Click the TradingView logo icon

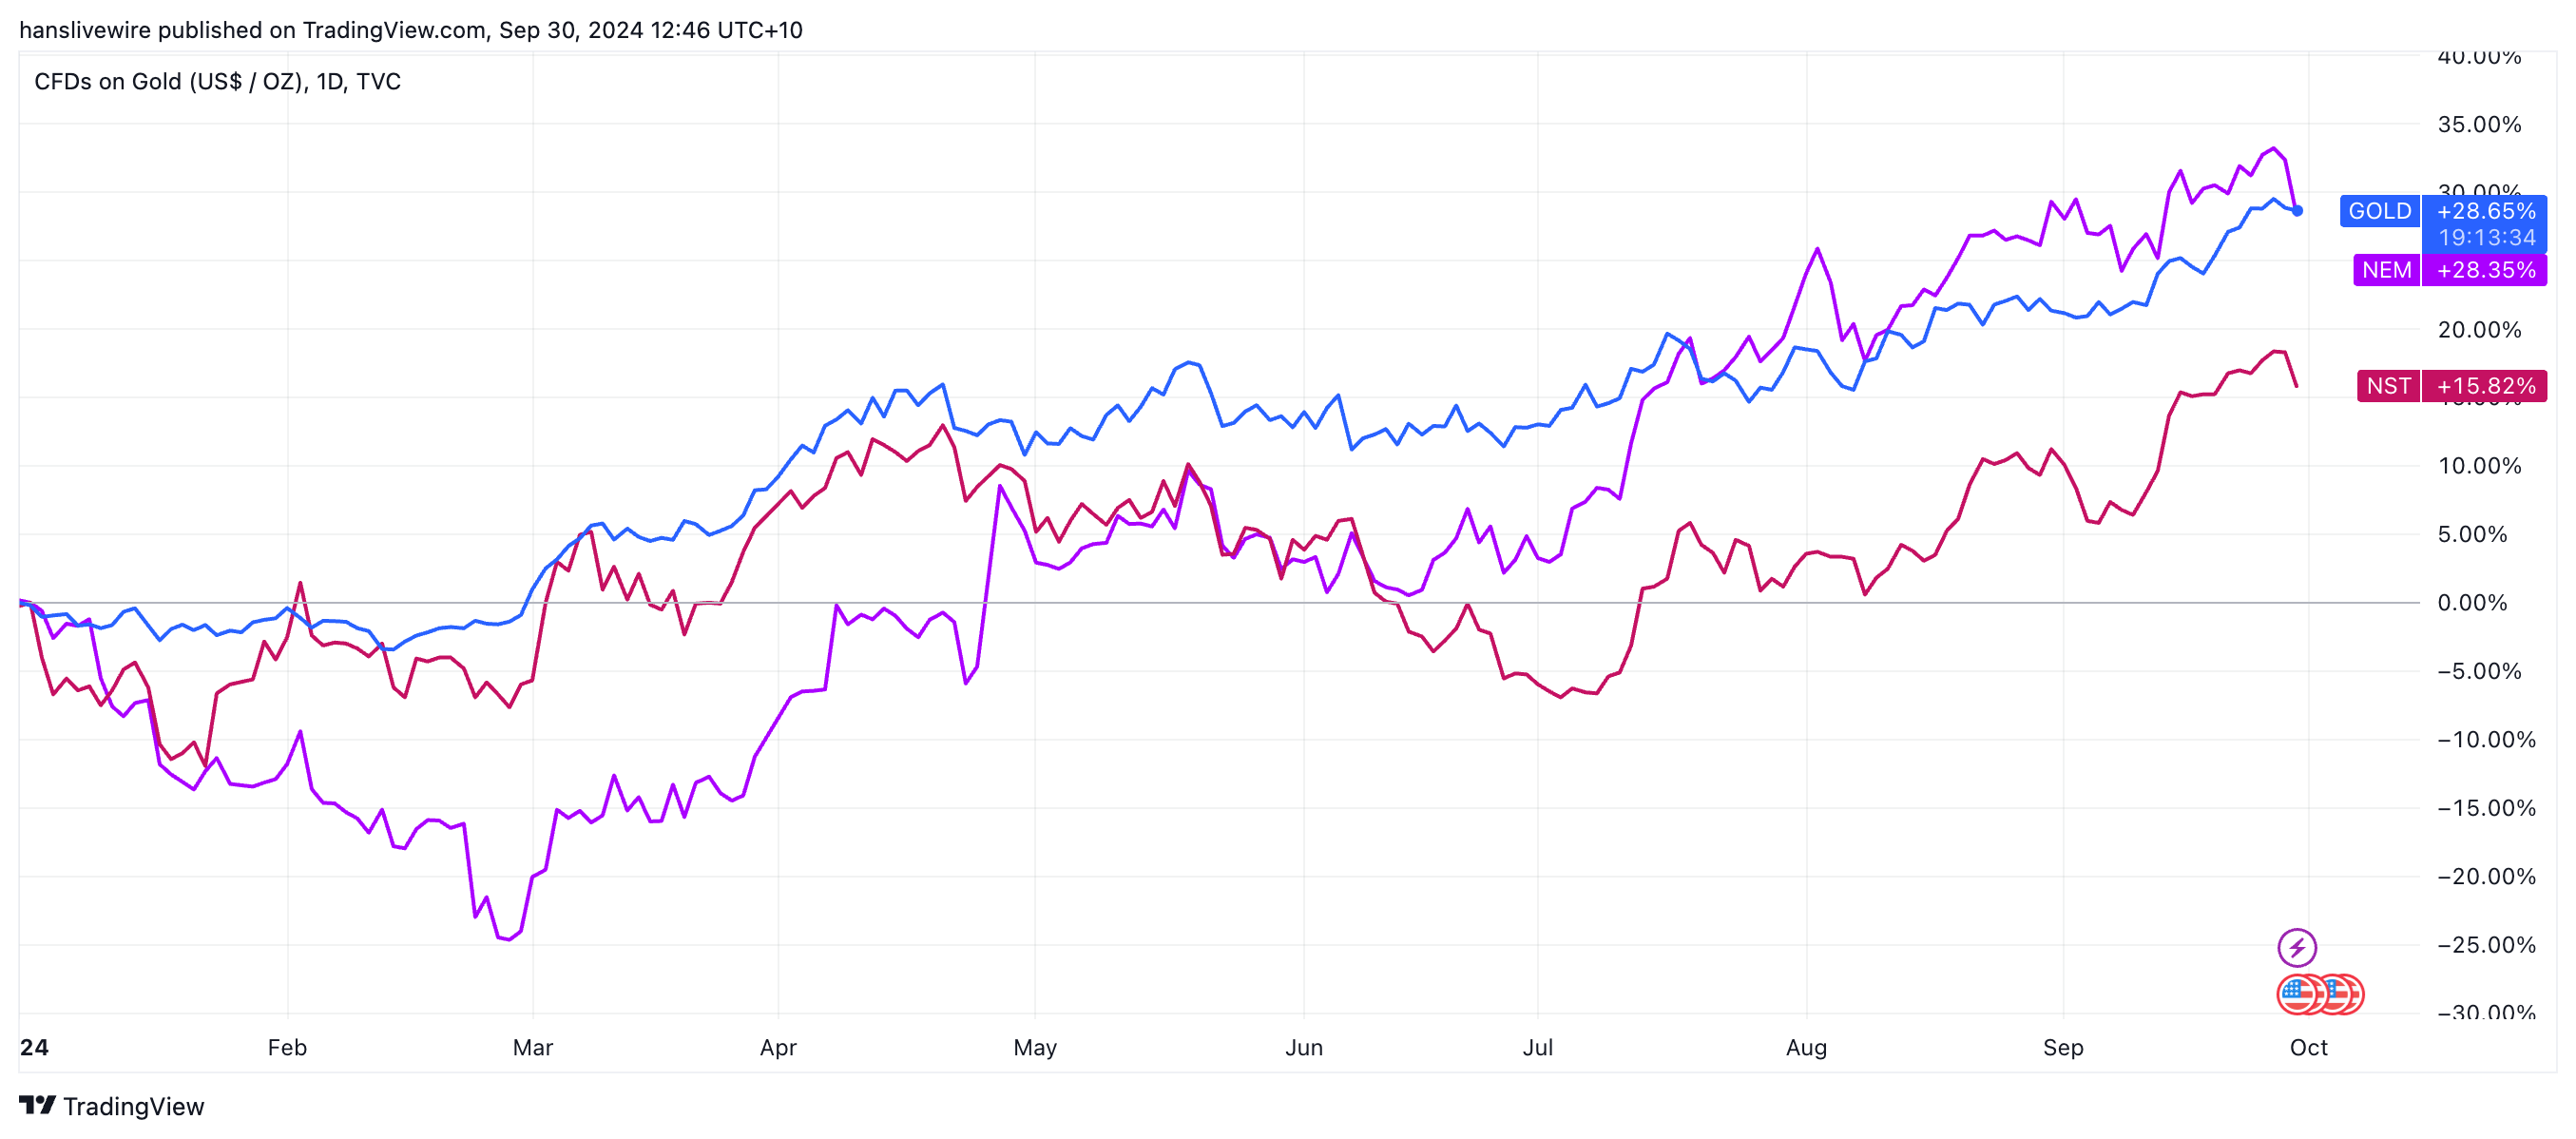tap(37, 1105)
